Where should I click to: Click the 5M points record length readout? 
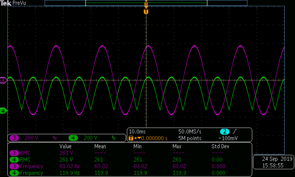click(190, 138)
